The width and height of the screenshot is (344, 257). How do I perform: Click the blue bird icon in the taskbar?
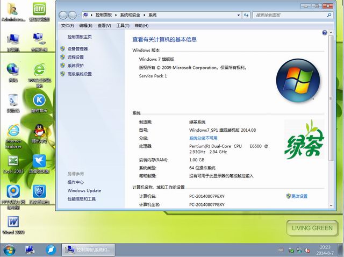coord(51,250)
